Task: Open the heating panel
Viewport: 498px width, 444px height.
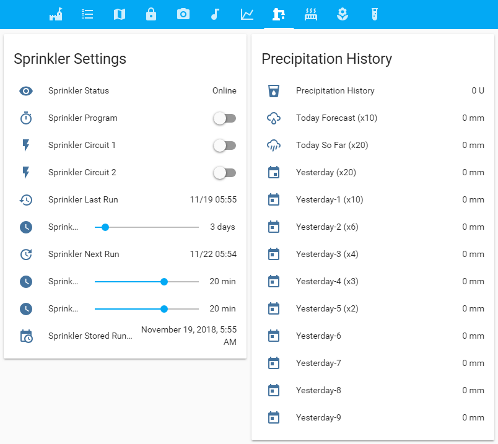Action: pyautogui.click(x=311, y=14)
